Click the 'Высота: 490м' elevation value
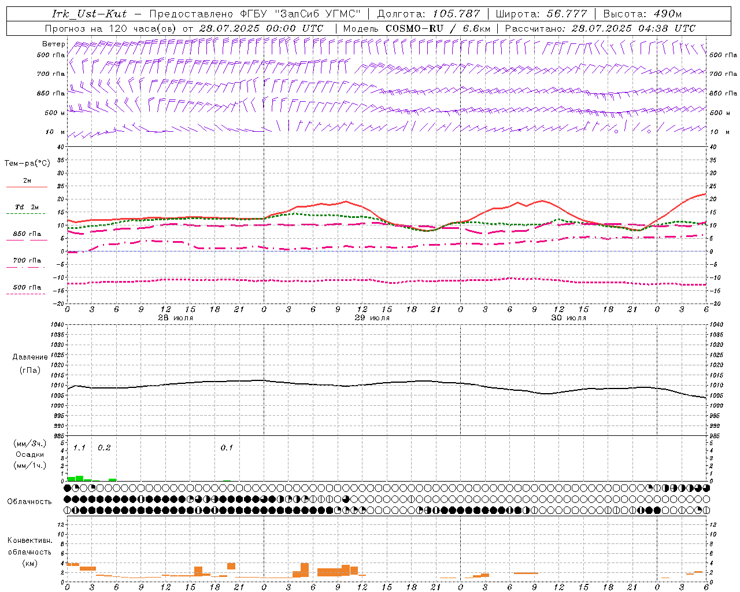The image size is (740, 592). click(x=642, y=14)
